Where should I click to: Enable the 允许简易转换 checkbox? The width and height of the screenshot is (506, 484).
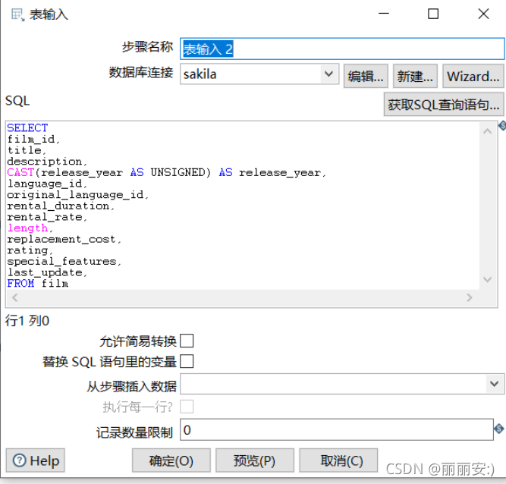[187, 341]
